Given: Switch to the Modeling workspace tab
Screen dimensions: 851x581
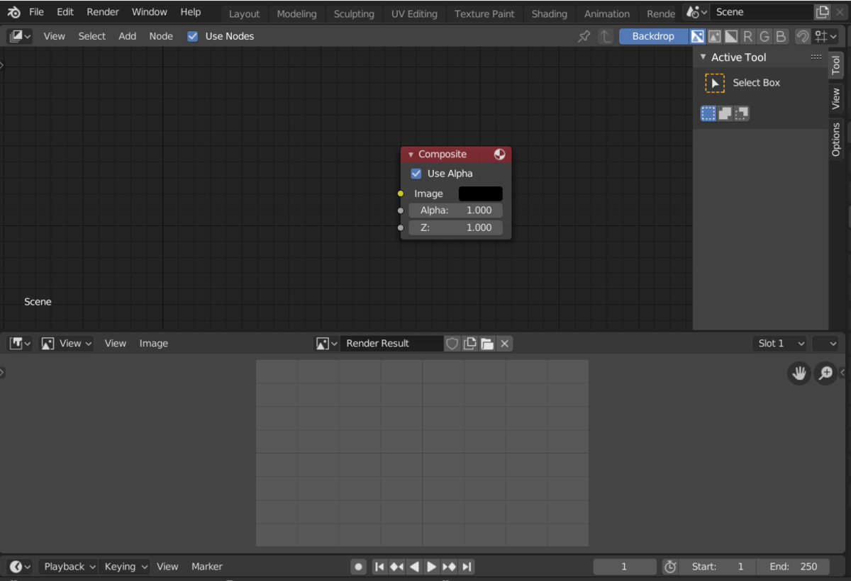Looking at the screenshot, I should (297, 13).
